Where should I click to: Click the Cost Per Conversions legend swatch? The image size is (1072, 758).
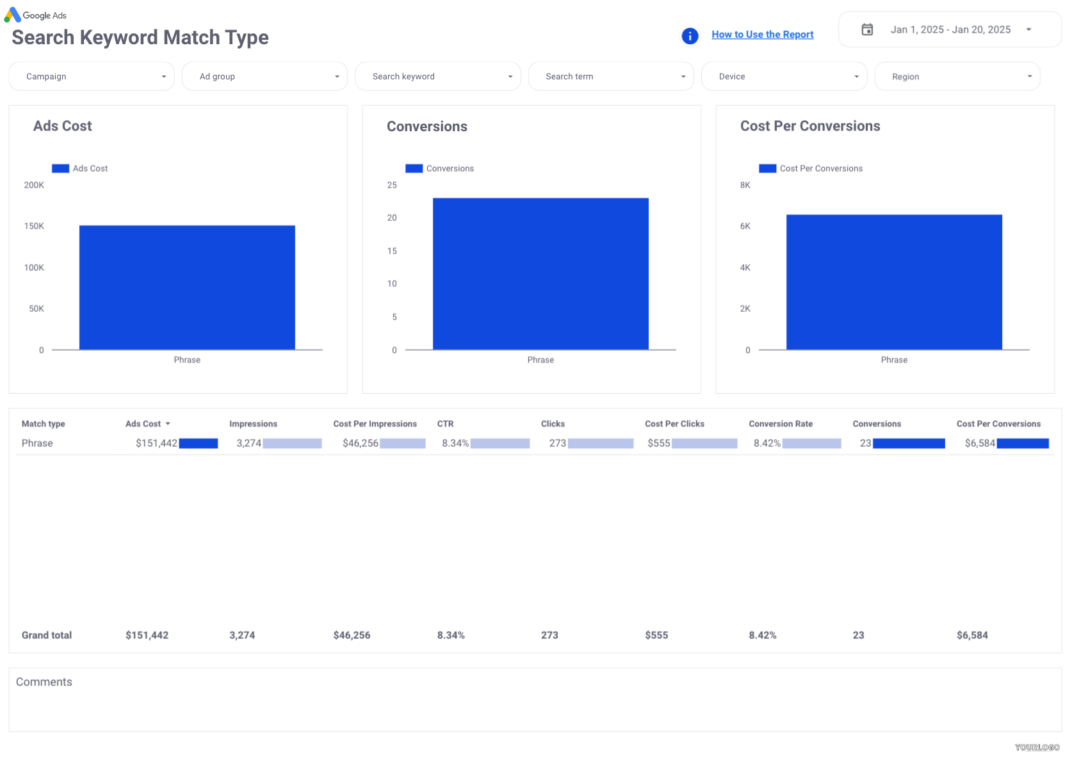[767, 168]
